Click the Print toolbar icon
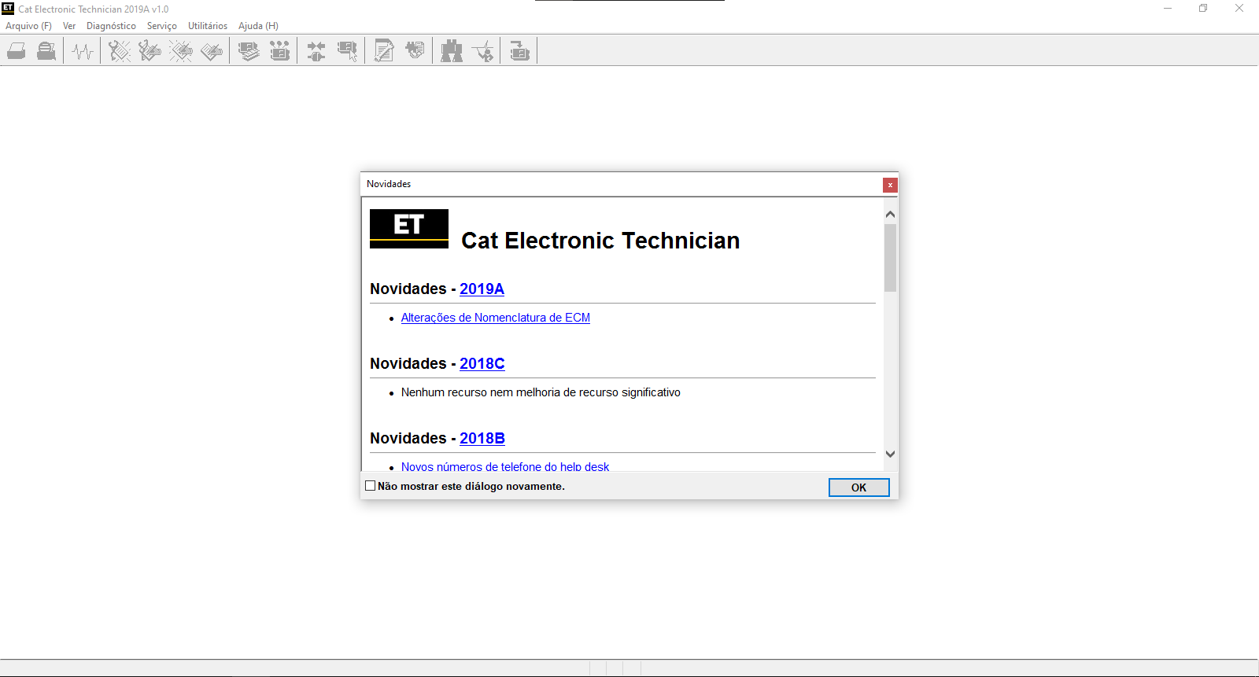This screenshot has width=1259, height=677. (x=17, y=52)
